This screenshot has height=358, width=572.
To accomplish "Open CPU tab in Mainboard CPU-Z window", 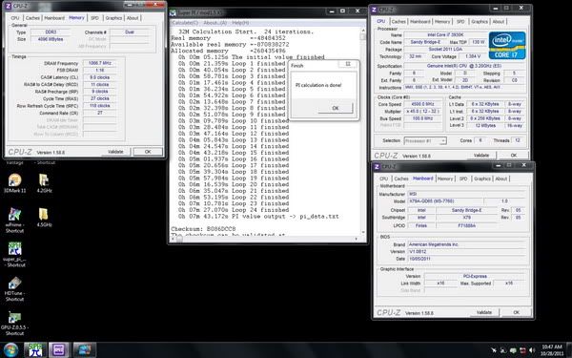I will coord(384,179).
